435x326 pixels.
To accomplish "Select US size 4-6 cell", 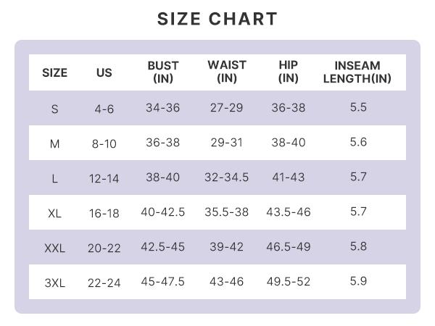I will (104, 109).
